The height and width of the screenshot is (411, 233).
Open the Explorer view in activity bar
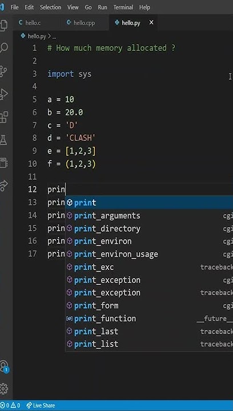3,25
